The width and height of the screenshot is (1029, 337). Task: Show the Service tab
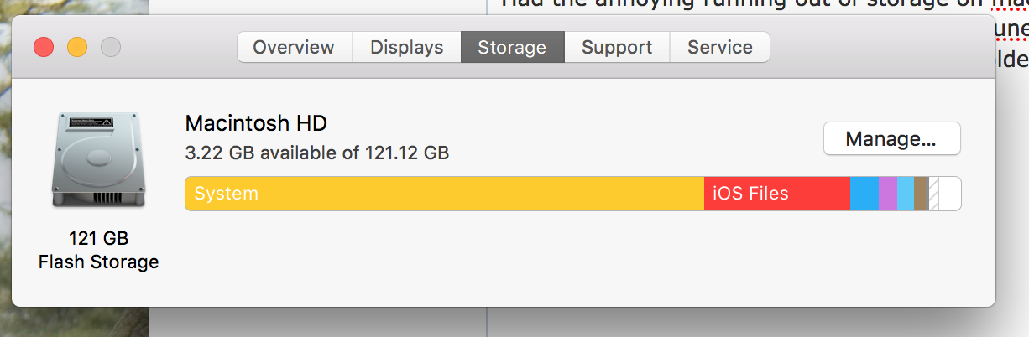[720, 47]
